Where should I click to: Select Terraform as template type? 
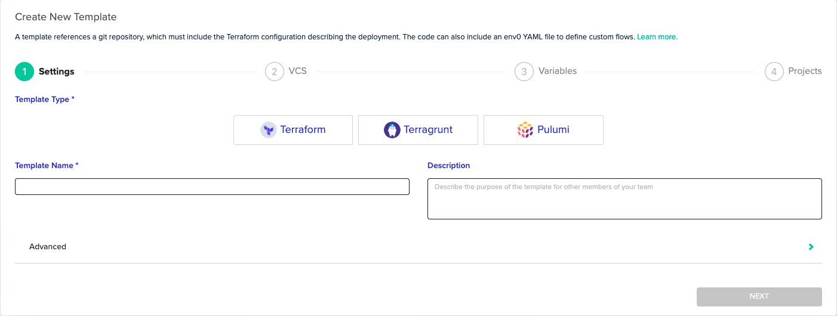click(x=293, y=130)
